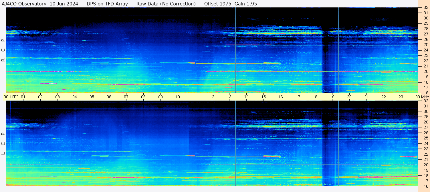This screenshot has width=430, height=192.
Task: Select the 20 hour label on the UTC time axis
Action: coord(349,97)
